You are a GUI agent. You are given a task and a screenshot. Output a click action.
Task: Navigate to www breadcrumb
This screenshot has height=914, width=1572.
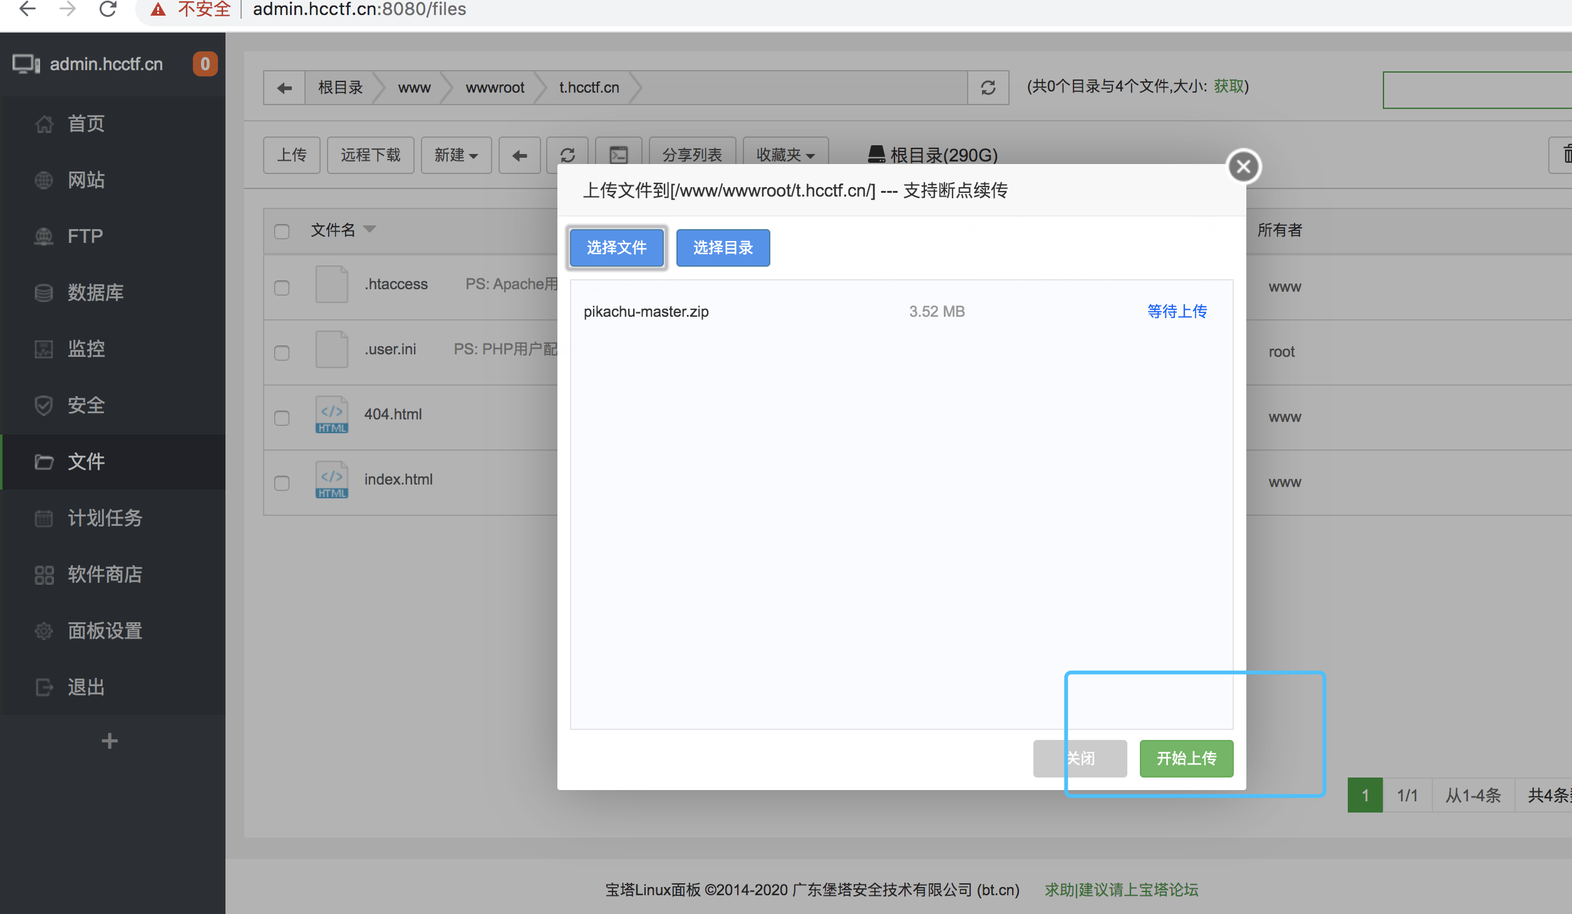click(x=415, y=88)
